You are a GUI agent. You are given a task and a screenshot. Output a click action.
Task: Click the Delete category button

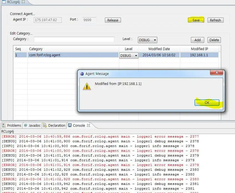point(214,40)
